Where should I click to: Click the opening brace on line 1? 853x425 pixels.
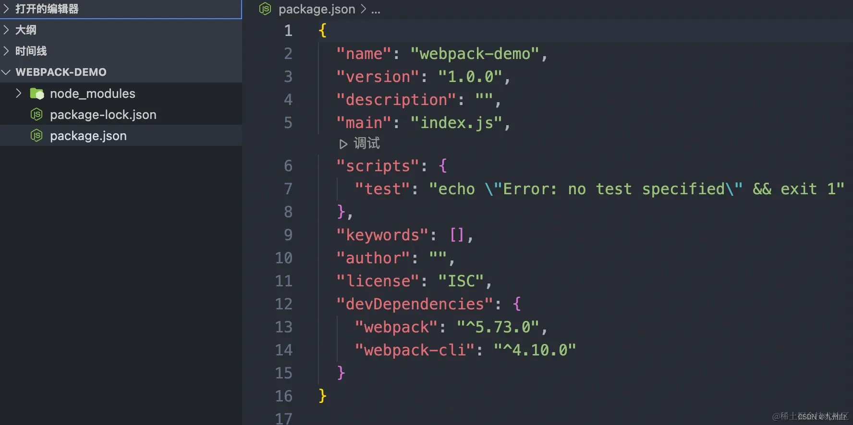(x=322, y=31)
